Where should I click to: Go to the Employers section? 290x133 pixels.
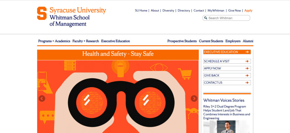pyautogui.click(x=233, y=41)
